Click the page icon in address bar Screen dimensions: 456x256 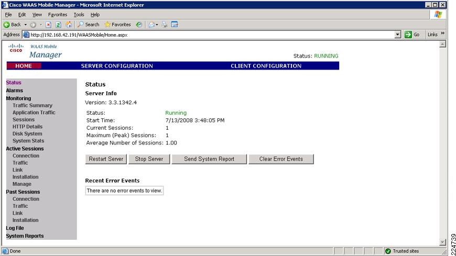tap(26, 35)
